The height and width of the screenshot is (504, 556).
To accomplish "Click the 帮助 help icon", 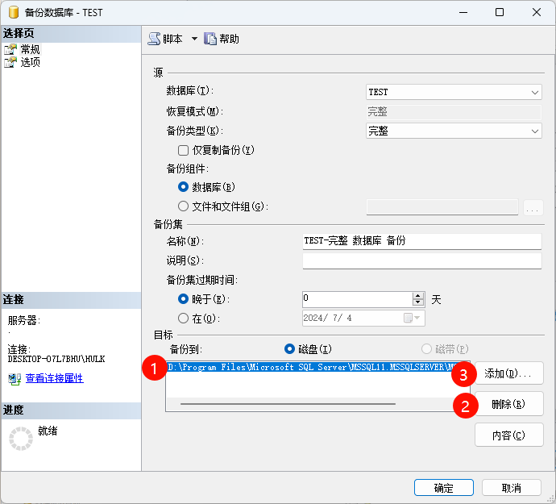I will (210, 39).
